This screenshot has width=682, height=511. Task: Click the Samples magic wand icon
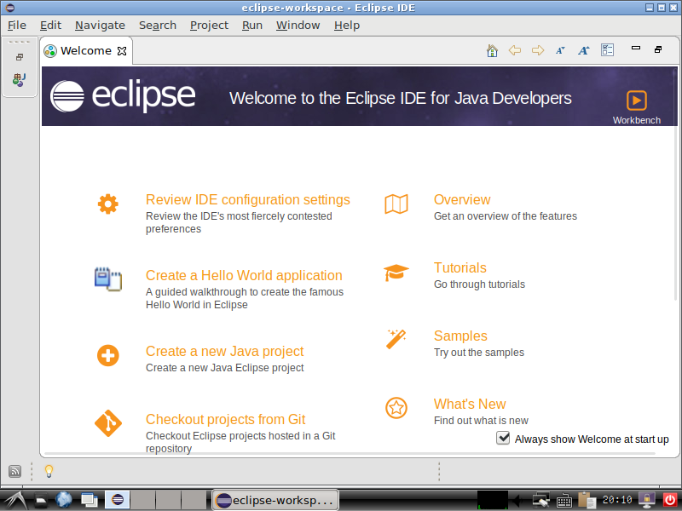pos(396,339)
